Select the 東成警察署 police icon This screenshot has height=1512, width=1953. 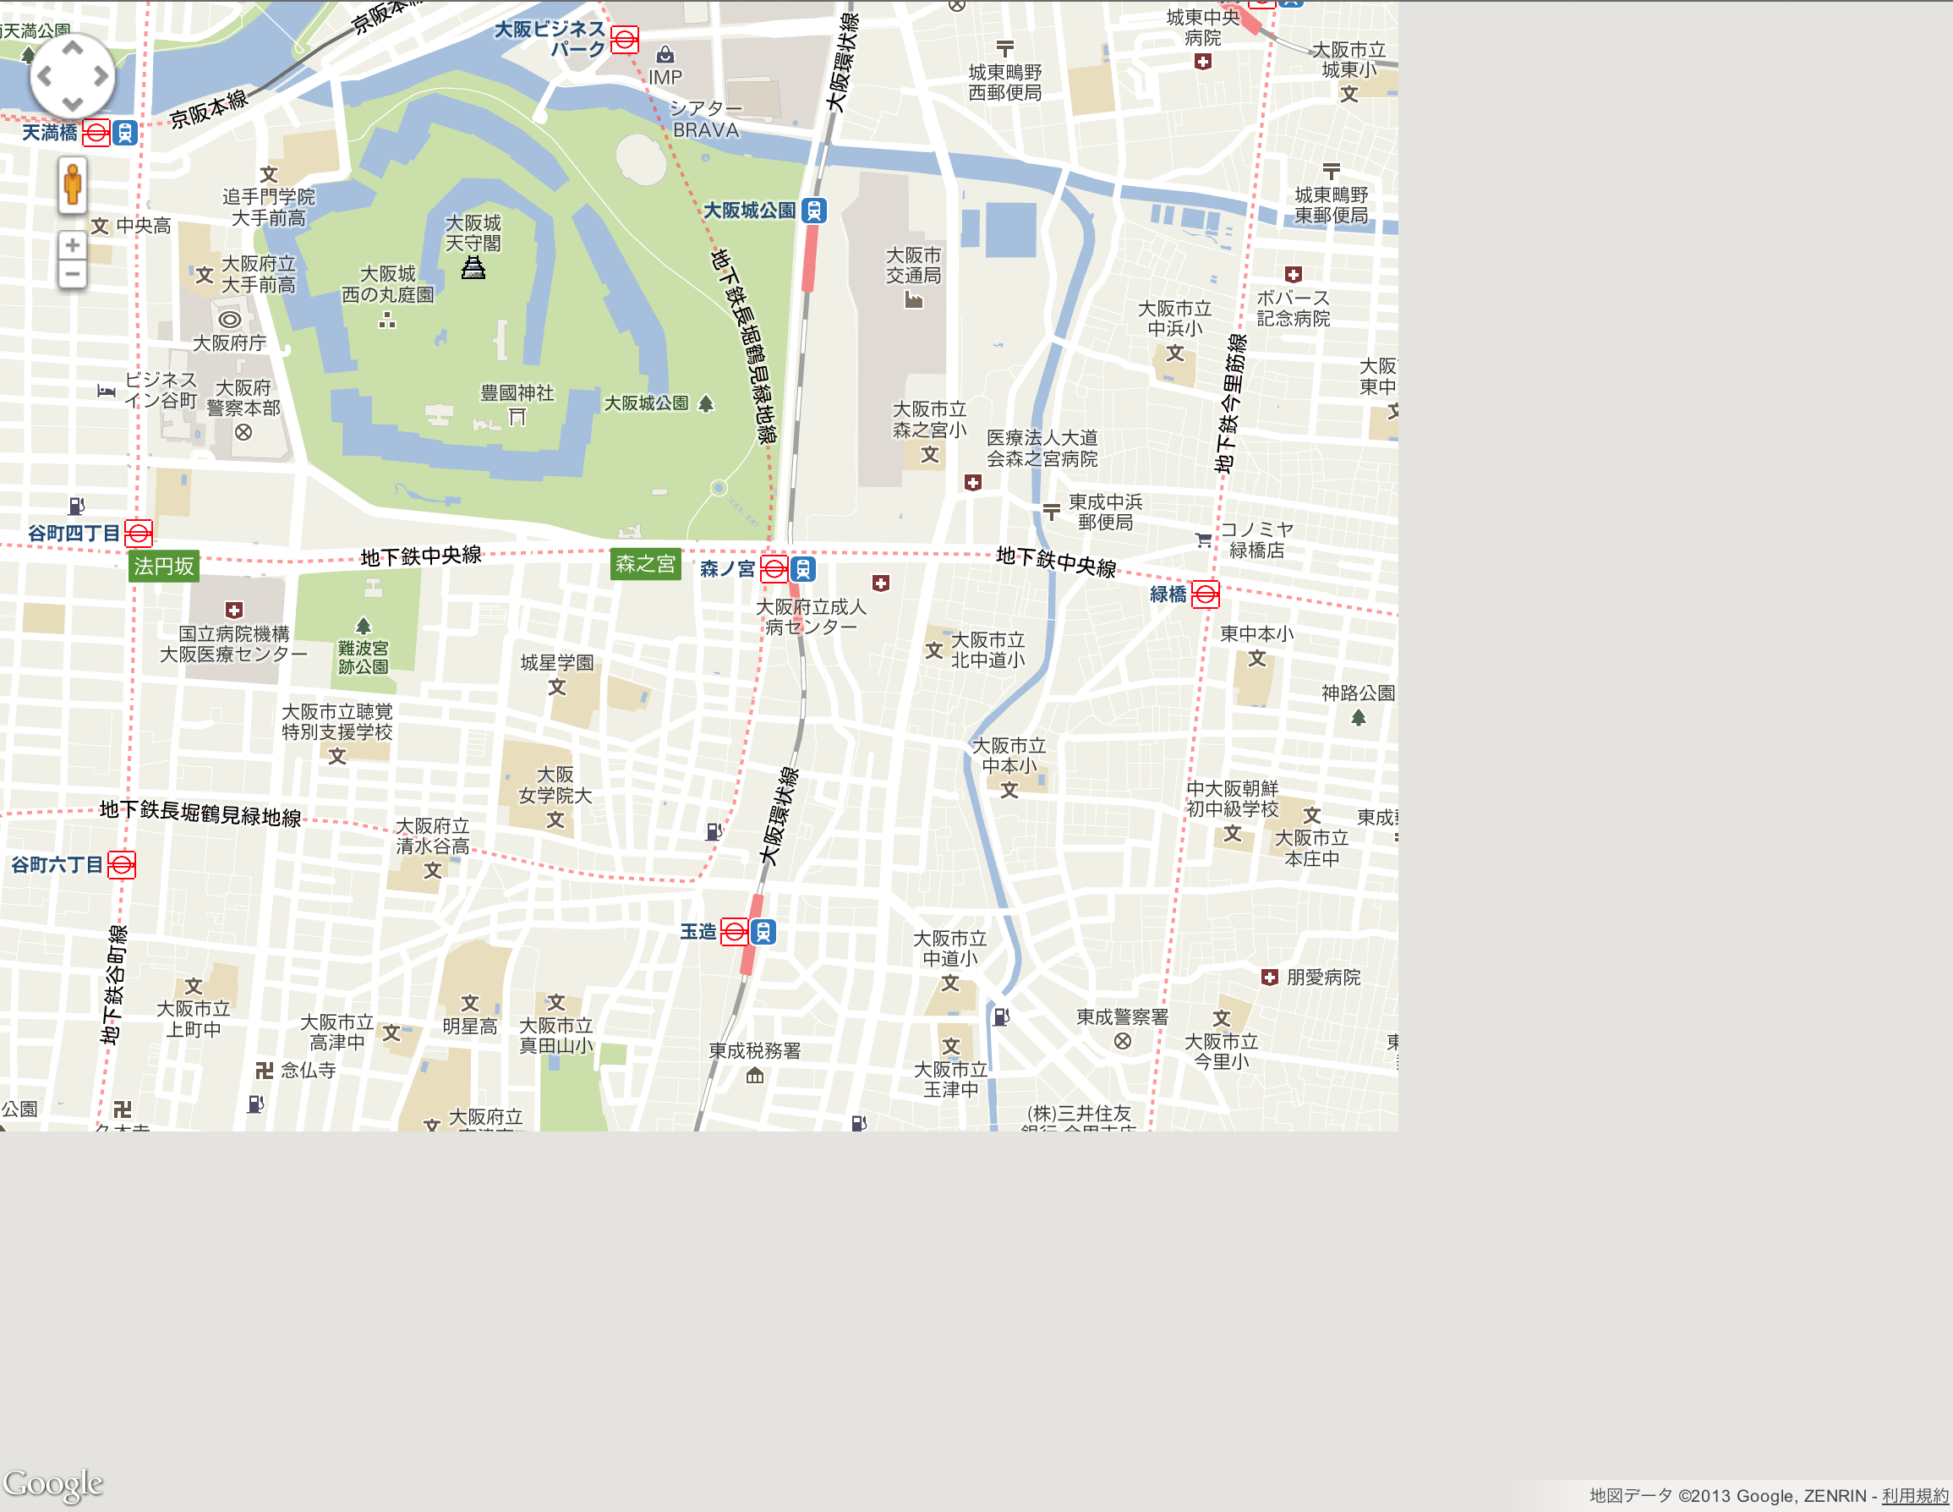click(1122, 1040)
